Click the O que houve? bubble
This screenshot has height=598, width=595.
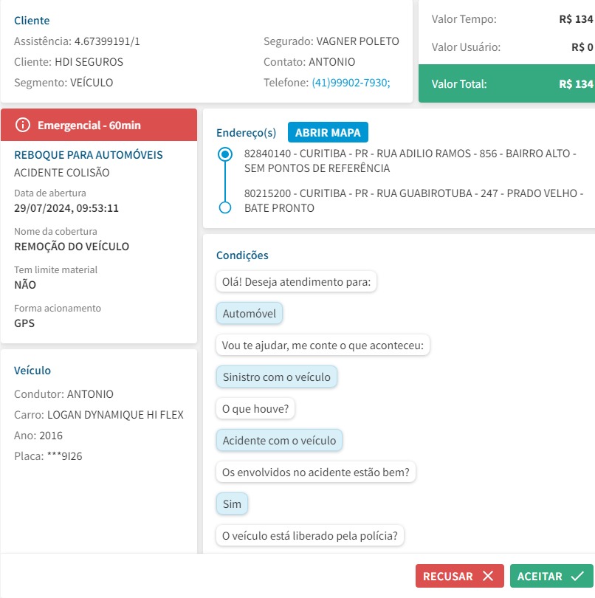pos(255,409)
